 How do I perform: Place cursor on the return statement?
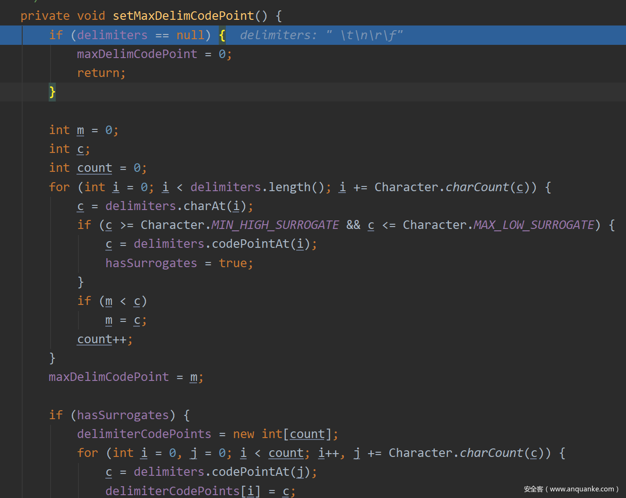101,73
